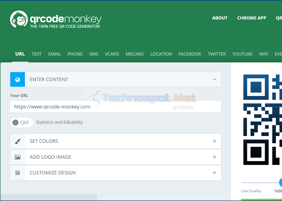Collapse the Enter Content section
The width and height of the screenshot is (282, 201).
214,80
